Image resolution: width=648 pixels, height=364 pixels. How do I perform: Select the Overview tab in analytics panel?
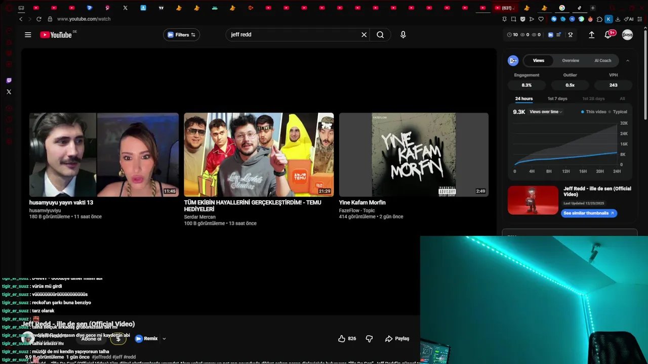571,61
